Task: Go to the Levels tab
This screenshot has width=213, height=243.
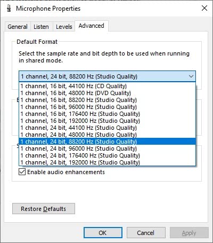Action: (x=64, y=27)
